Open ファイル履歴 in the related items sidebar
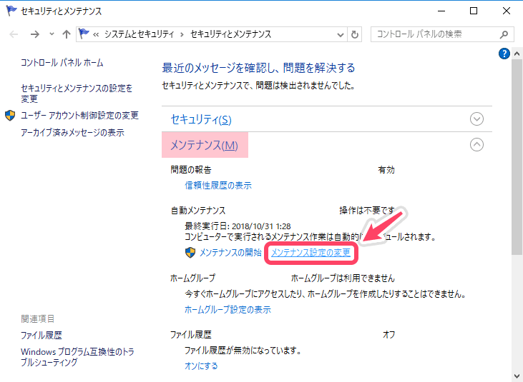This screenshot has width=523, height=382. [41, 335]
